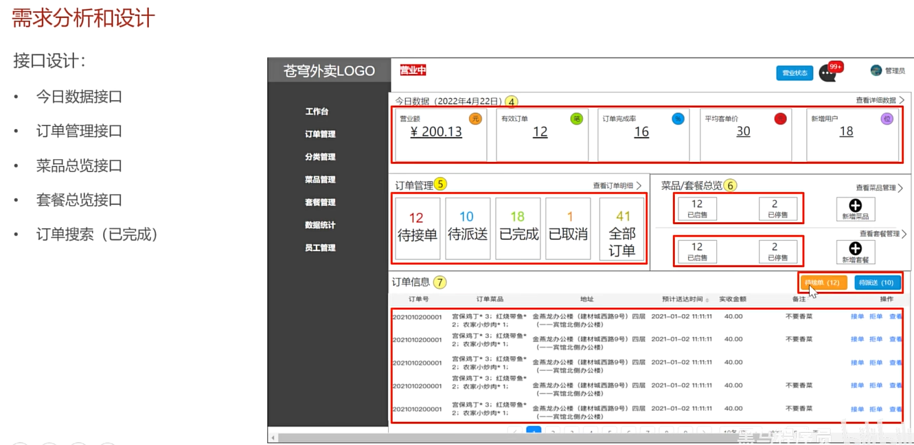This screenshot has height=445, width=914.
Task: Click the 1 已取消 order card
Action: click(x=568, y=228)
